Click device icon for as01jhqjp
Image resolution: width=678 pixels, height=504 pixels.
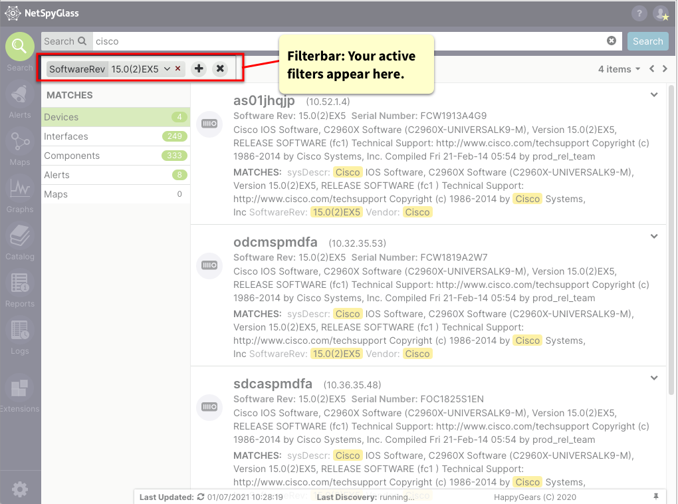[x=209, y=124]
